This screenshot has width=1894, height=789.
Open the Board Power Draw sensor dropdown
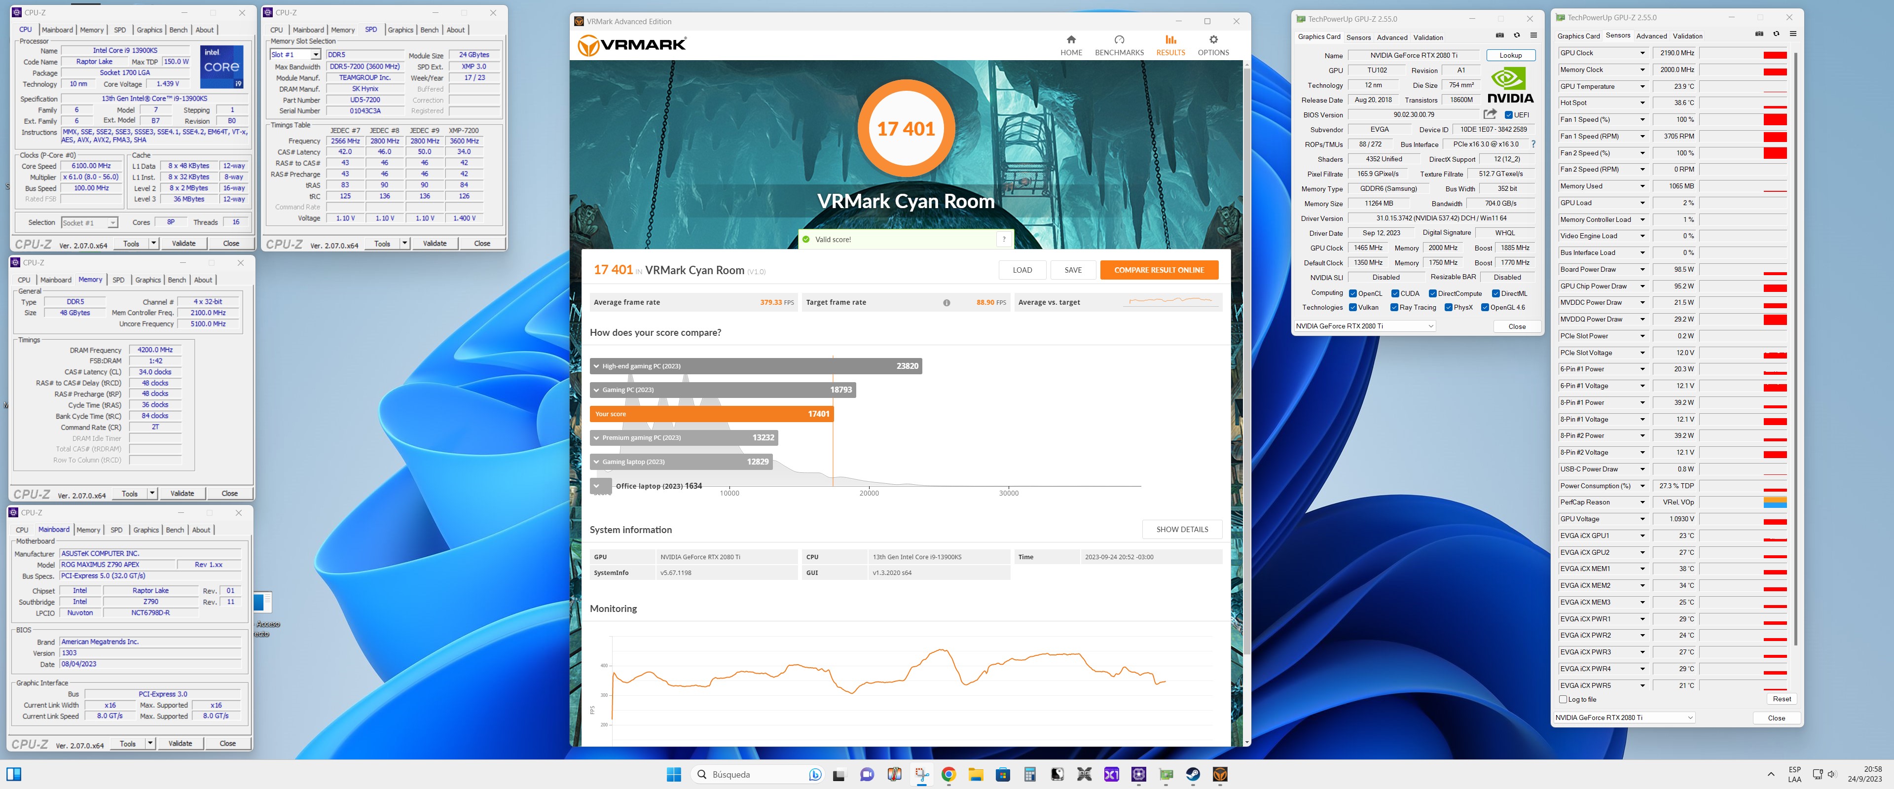tap(1642, 270)
